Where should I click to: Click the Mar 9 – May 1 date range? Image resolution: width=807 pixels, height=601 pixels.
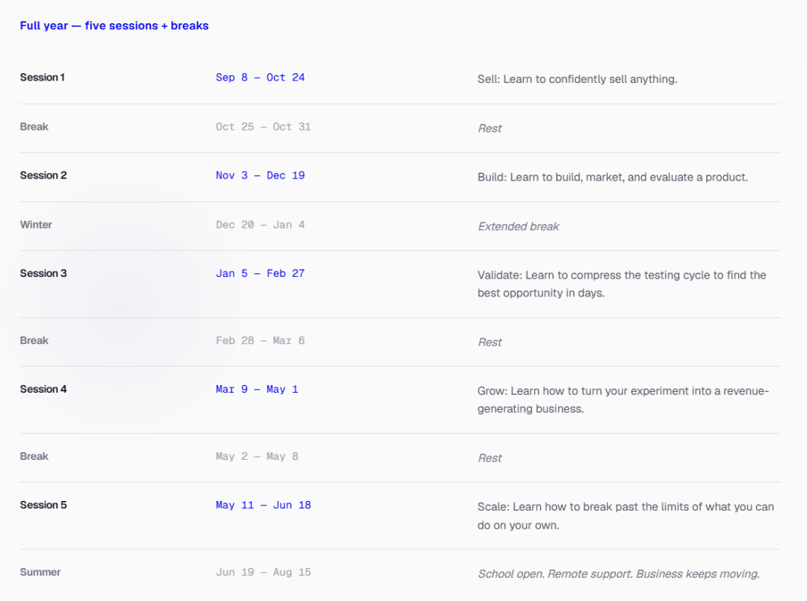tap(257, 389)
